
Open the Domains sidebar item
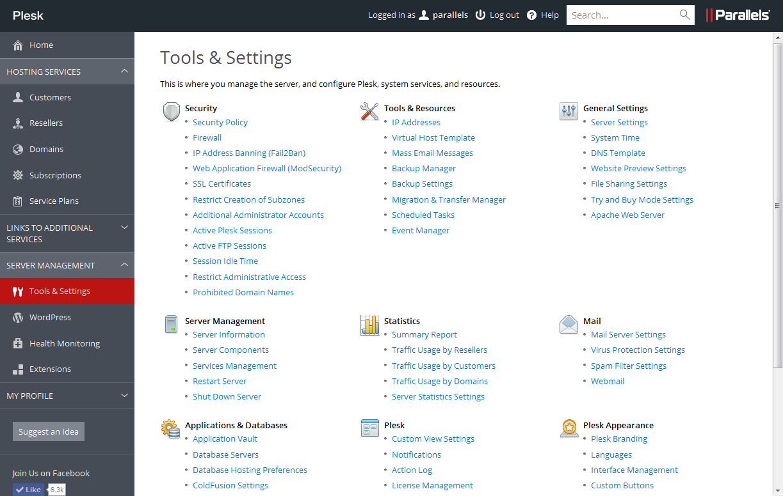pyautogui.click(x=67, y=149)
